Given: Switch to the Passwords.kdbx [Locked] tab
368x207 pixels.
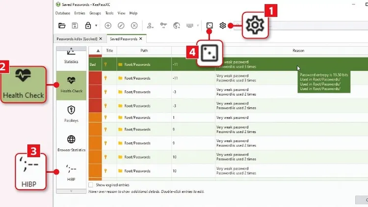Looking at the screenshot, I should coord(77,39).
